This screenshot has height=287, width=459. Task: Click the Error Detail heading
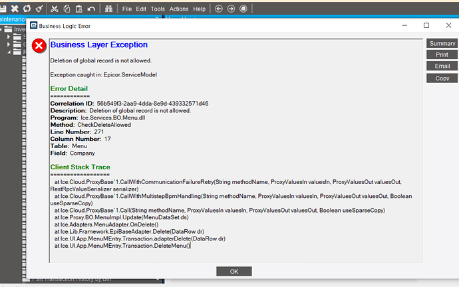pos(69,88)
